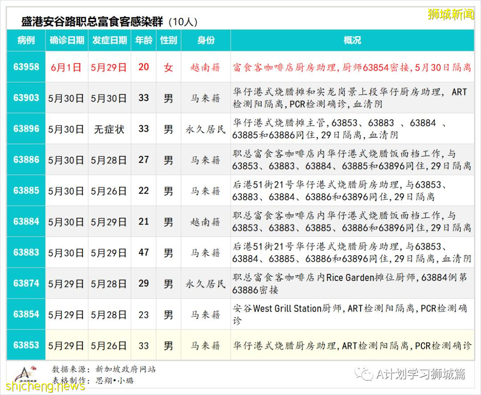Toggle the 年龄 column header
Screen dimensions: 481x395
(x=143, y=40)
